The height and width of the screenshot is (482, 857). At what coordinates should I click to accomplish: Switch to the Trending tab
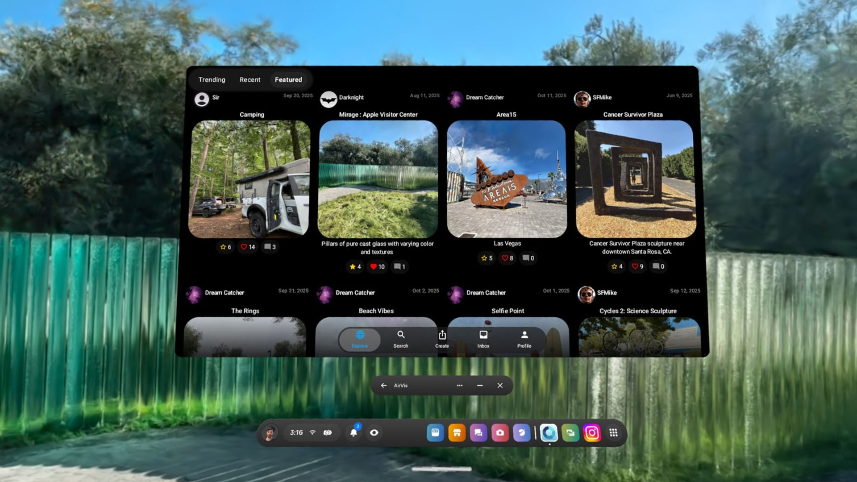pos(212,79)
